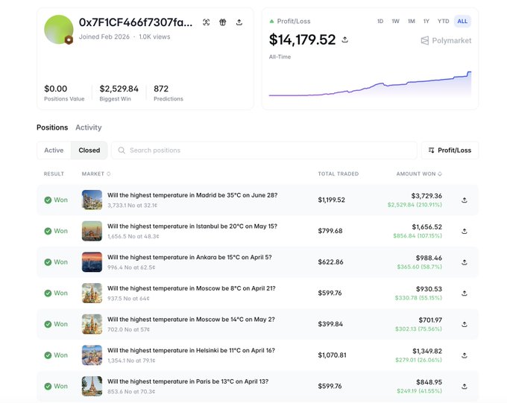The width and height of the screenshot is (507, 403).
Task: Share the Moscow 8°C April 21 position
Action: tap(465, 293)
